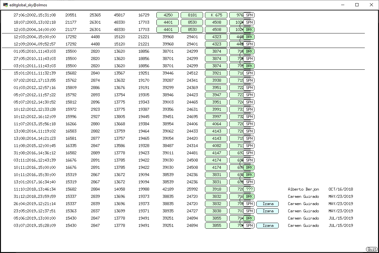The height and width of the screenshot is (253, 379).
Task: Toggle BRK in the 12:03:2004,14:00:00 row
Action: point(249,30)
